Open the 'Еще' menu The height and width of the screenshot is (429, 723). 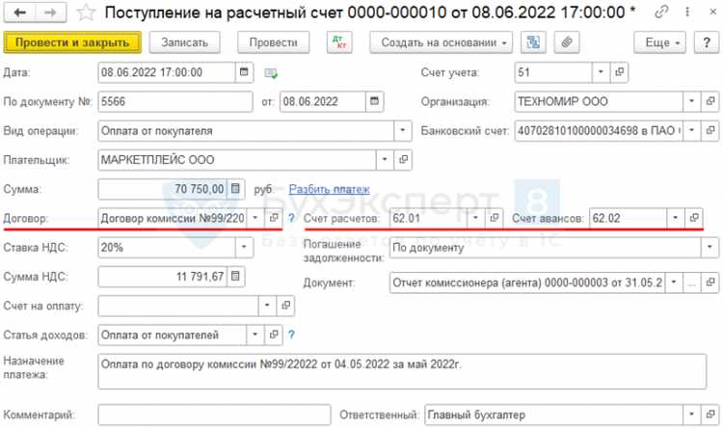pos(659,42)
